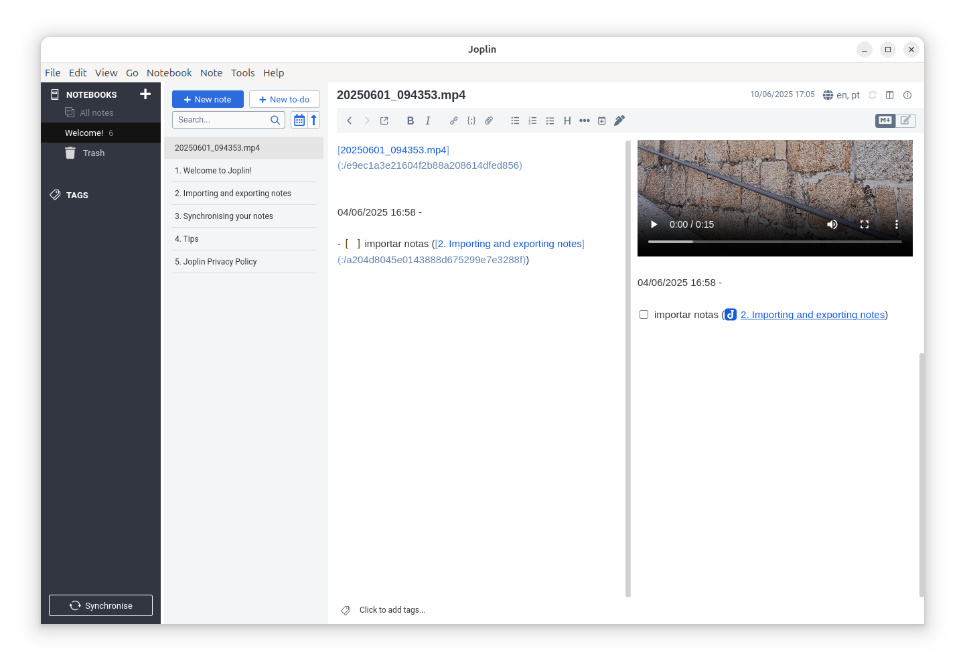Viewport: 965px width, 669px height.
Task: Insert the current date and time icon
Action: pos(602,121)
